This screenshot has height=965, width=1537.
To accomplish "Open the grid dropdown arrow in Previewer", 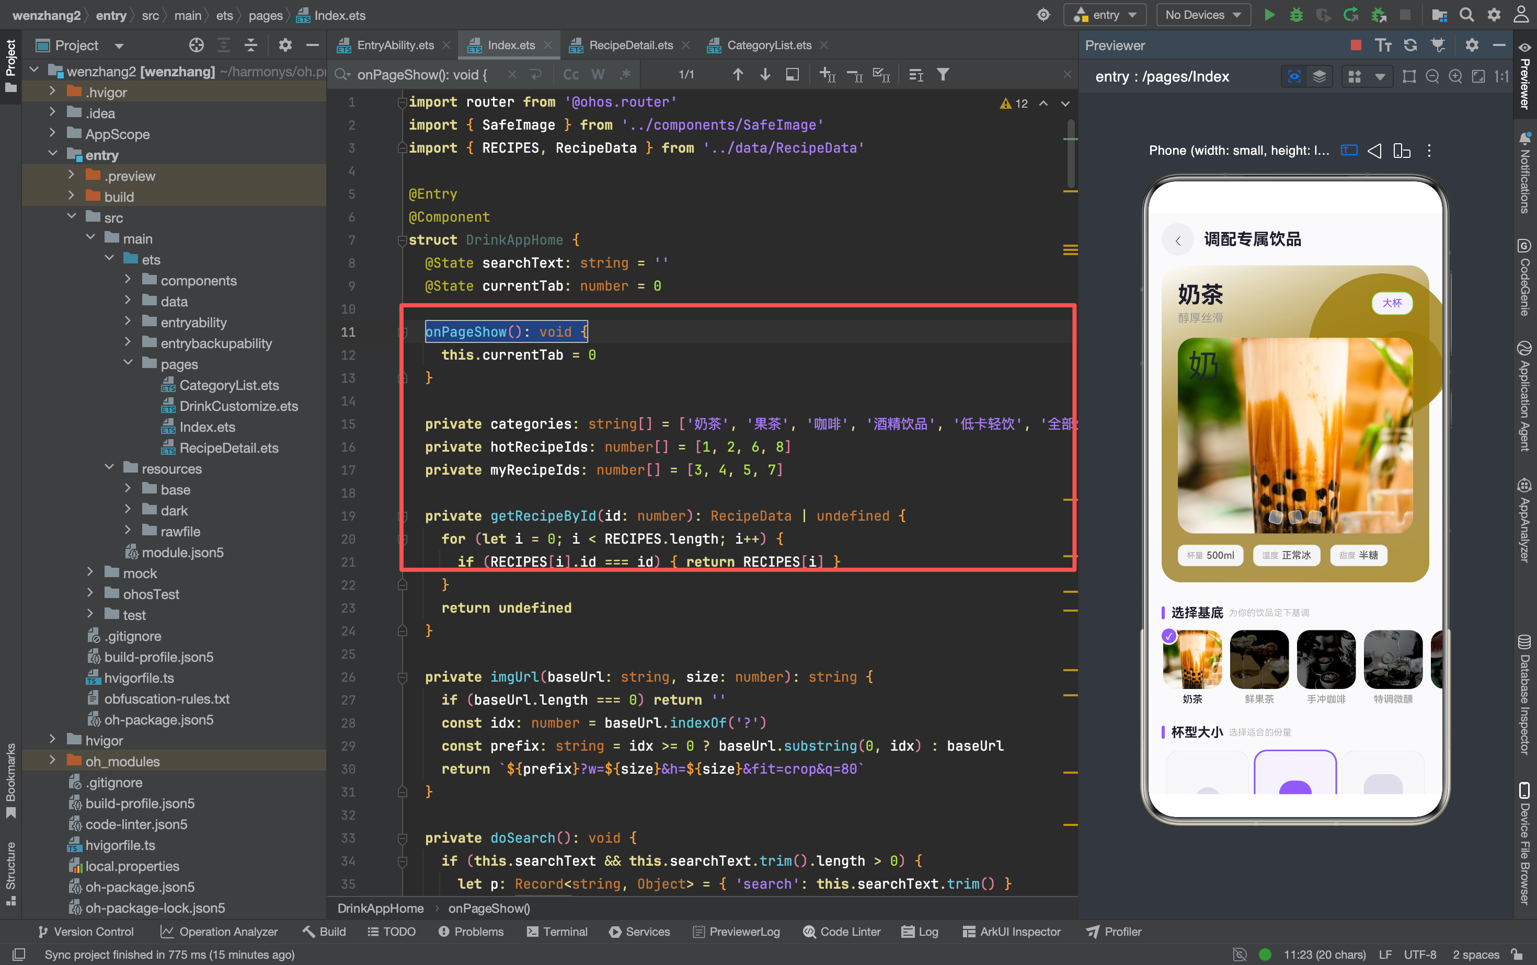I will coord(1380,77).
